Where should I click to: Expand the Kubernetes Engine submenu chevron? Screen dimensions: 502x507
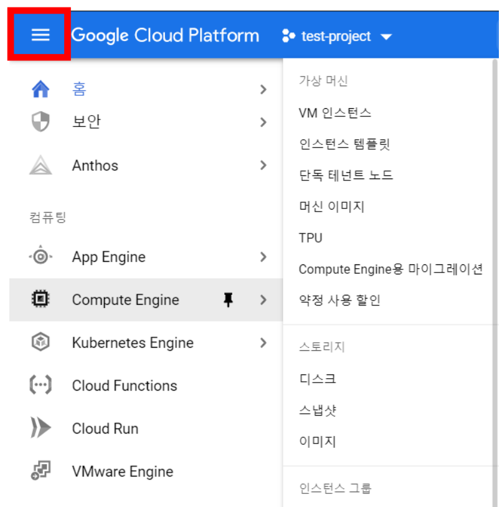[x=263, y=343]
